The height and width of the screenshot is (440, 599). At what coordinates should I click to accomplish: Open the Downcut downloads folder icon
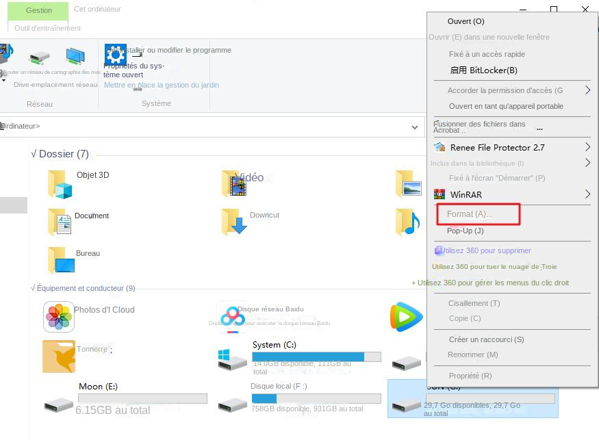point(233,222)
